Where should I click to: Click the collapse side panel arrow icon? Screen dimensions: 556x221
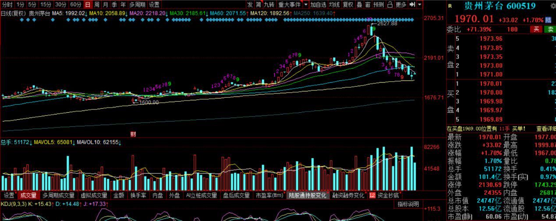coord(412,4)
